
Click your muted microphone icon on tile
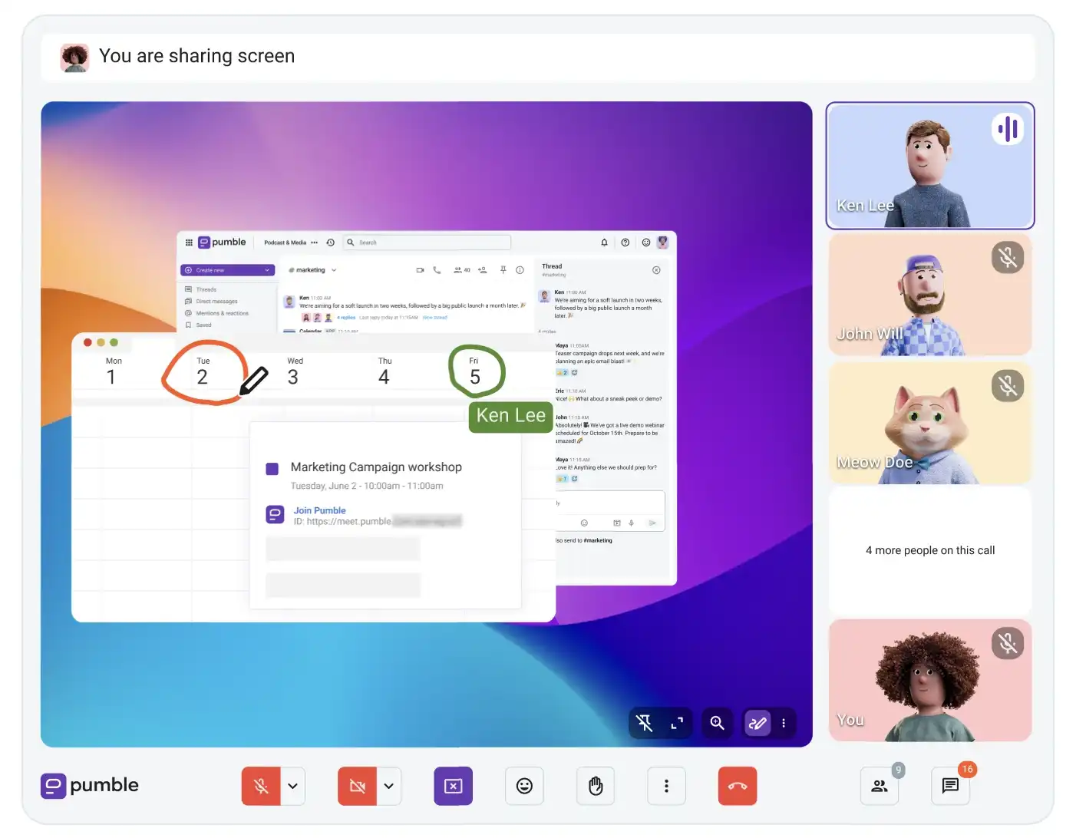(x=1008, y=643)
